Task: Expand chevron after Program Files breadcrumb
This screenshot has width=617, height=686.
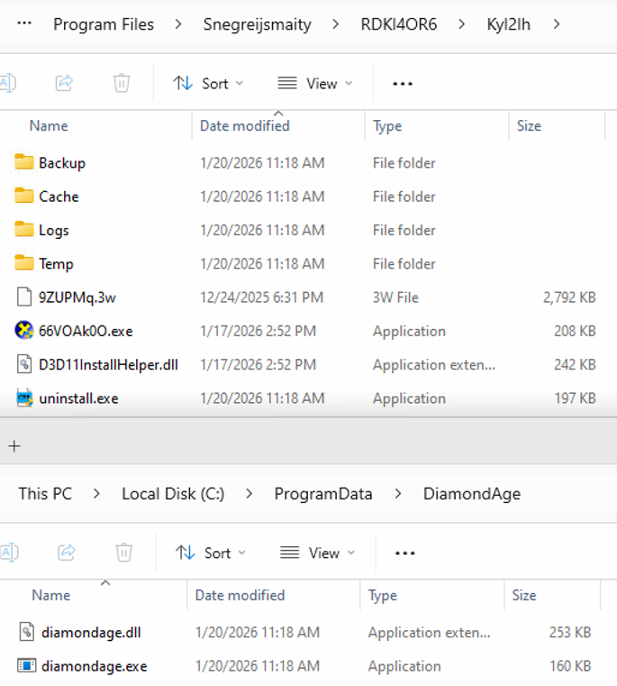Action: coord(178,24)
